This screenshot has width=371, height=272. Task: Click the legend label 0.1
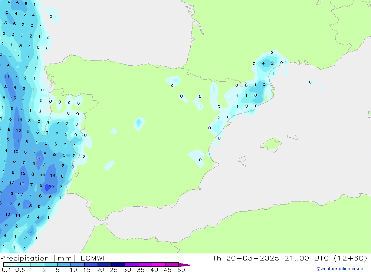click(6, 270)
